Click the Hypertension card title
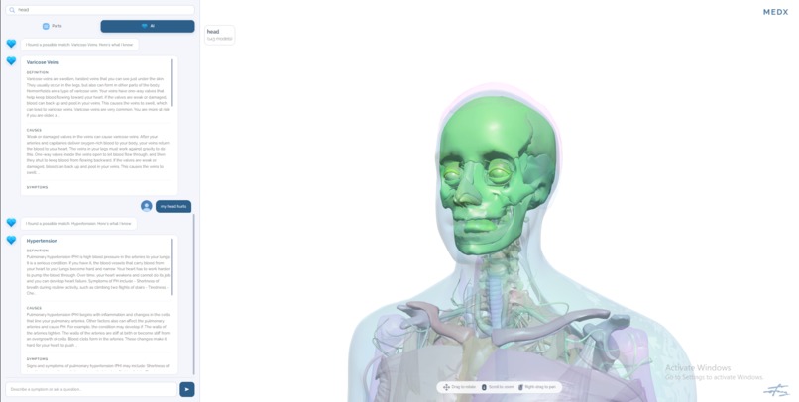The height and width of the screenshot is (402, 799). coord(42,241)
